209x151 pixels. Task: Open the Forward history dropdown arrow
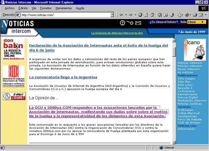point(135,15)
